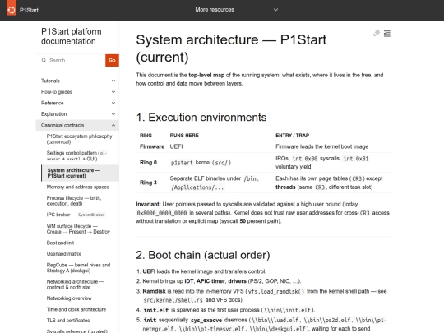Click the sys_execve bold text
Image resolution: width=444 pixels, height=333 pixels.
point(206,321)
